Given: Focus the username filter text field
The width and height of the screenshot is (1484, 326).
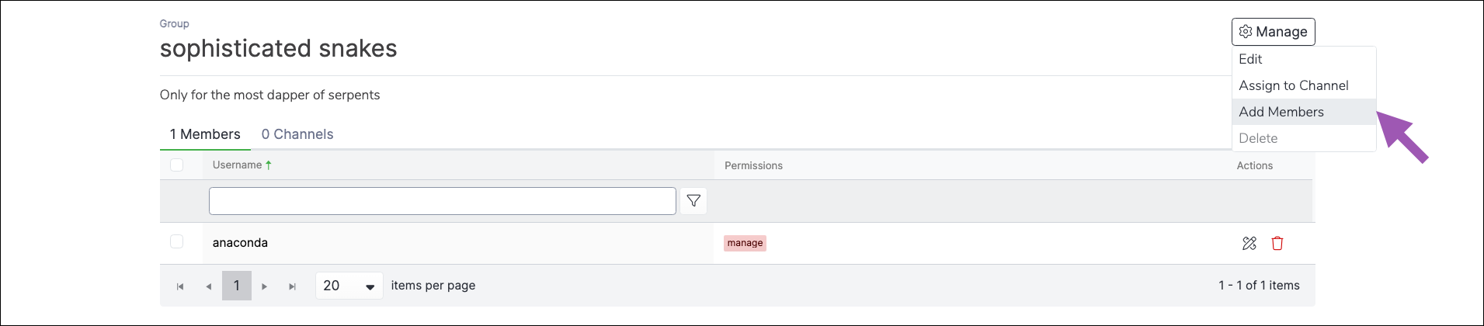Looking at the screenshot, I should 442,201.
